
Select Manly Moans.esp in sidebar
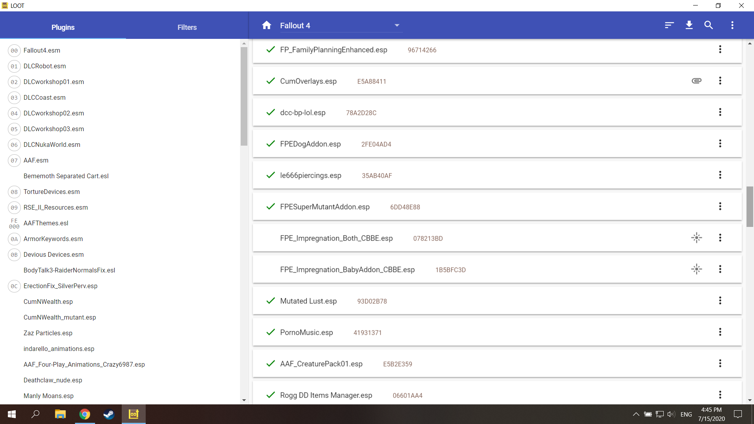[48, 396]
